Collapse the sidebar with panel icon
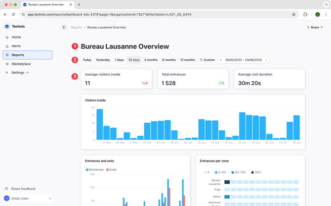This screenshot has width=331, height=206. click(x=64, y=28)
